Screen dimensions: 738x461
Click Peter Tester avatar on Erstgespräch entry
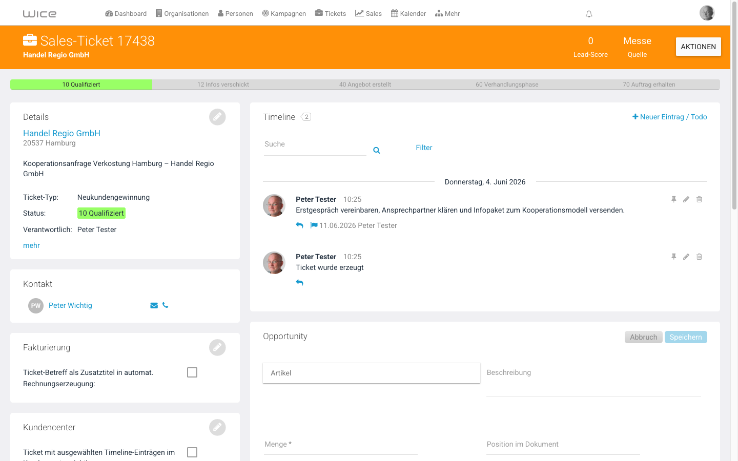[x=274, y=205]
